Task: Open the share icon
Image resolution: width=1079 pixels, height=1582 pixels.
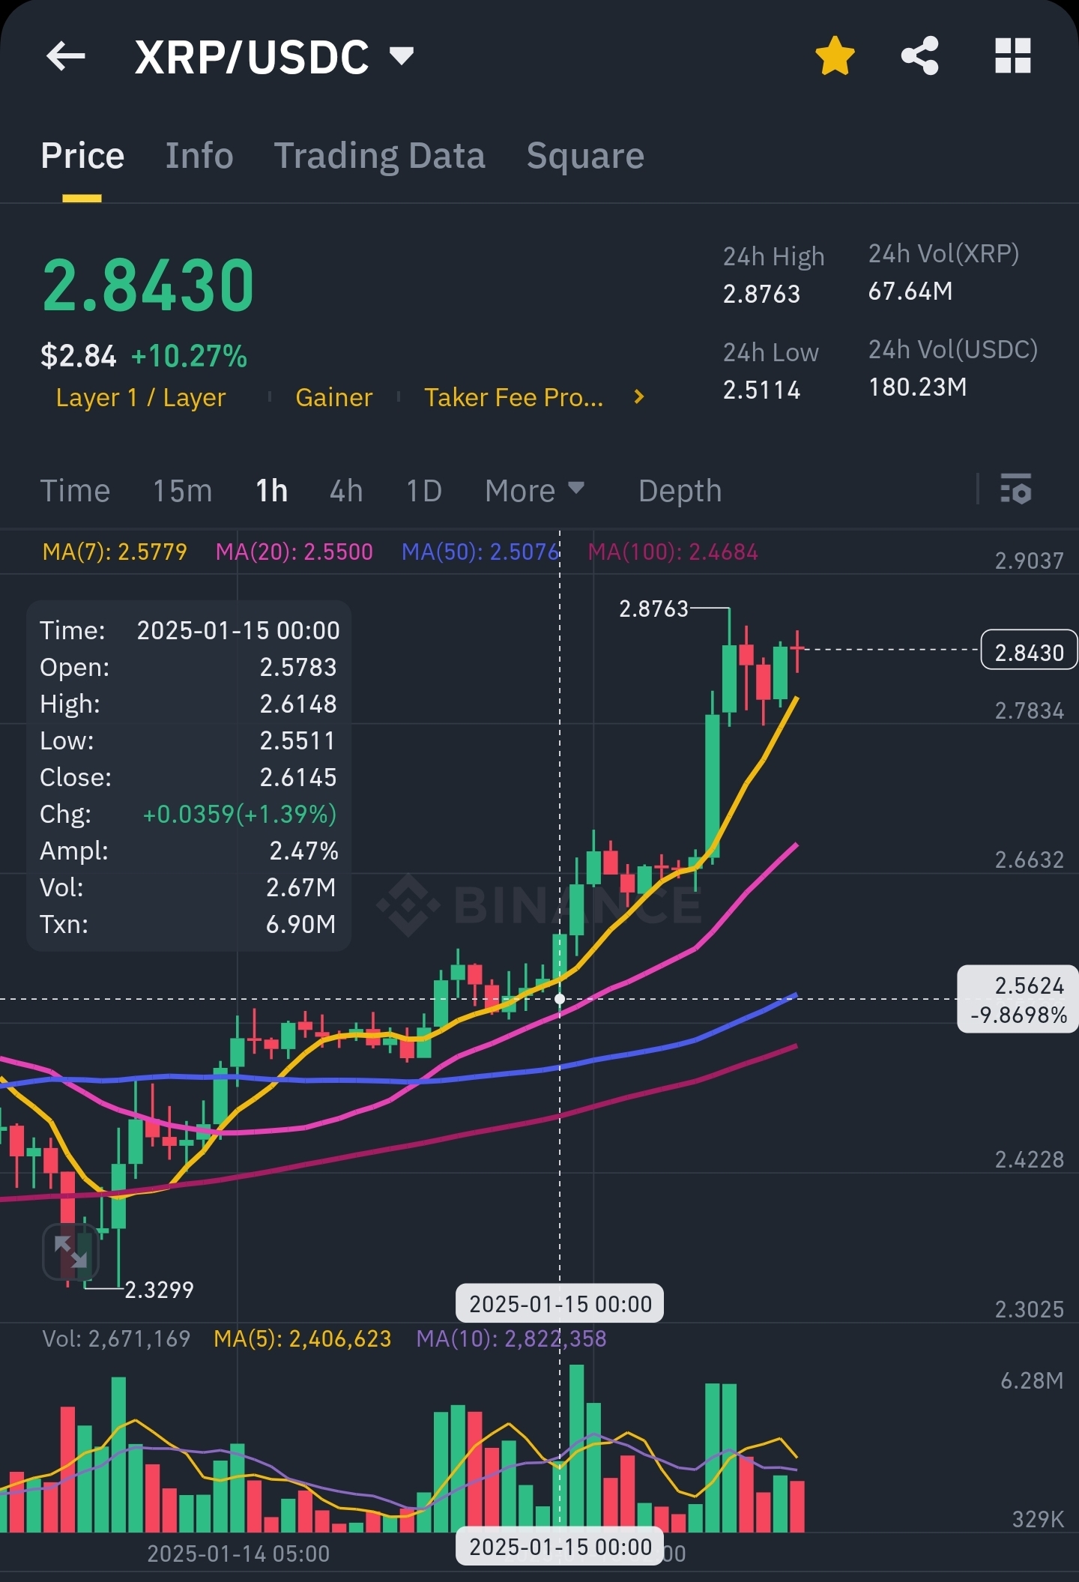Action: pos(920,56)
